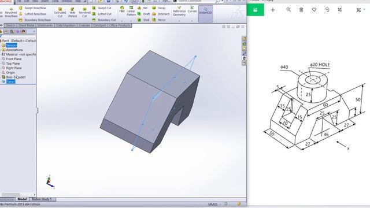The image size is (370, 208).
Task: Select the Sensors tree item
Action: (x=12, y=45)
